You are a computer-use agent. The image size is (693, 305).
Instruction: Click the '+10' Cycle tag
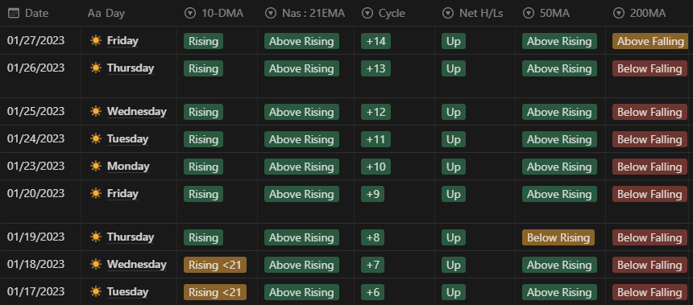pos(376,167)
